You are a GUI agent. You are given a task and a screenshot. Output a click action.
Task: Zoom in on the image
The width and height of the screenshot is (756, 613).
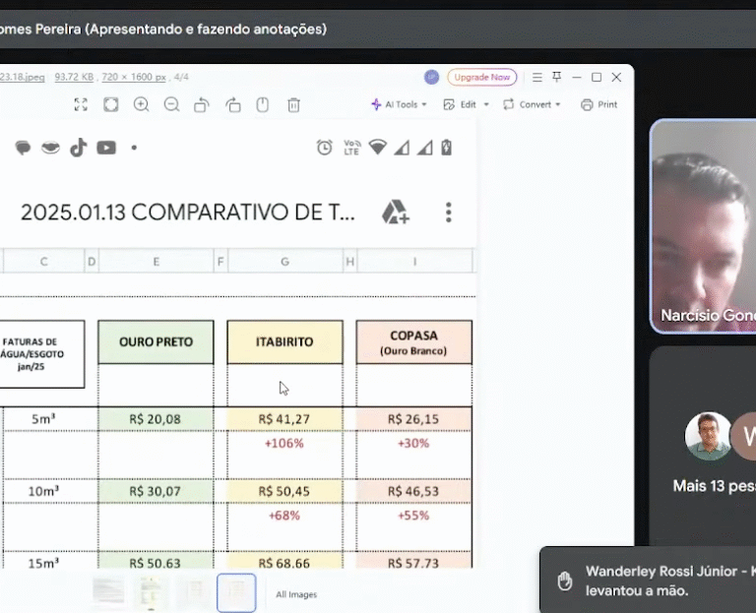click(x=142, y=104)
